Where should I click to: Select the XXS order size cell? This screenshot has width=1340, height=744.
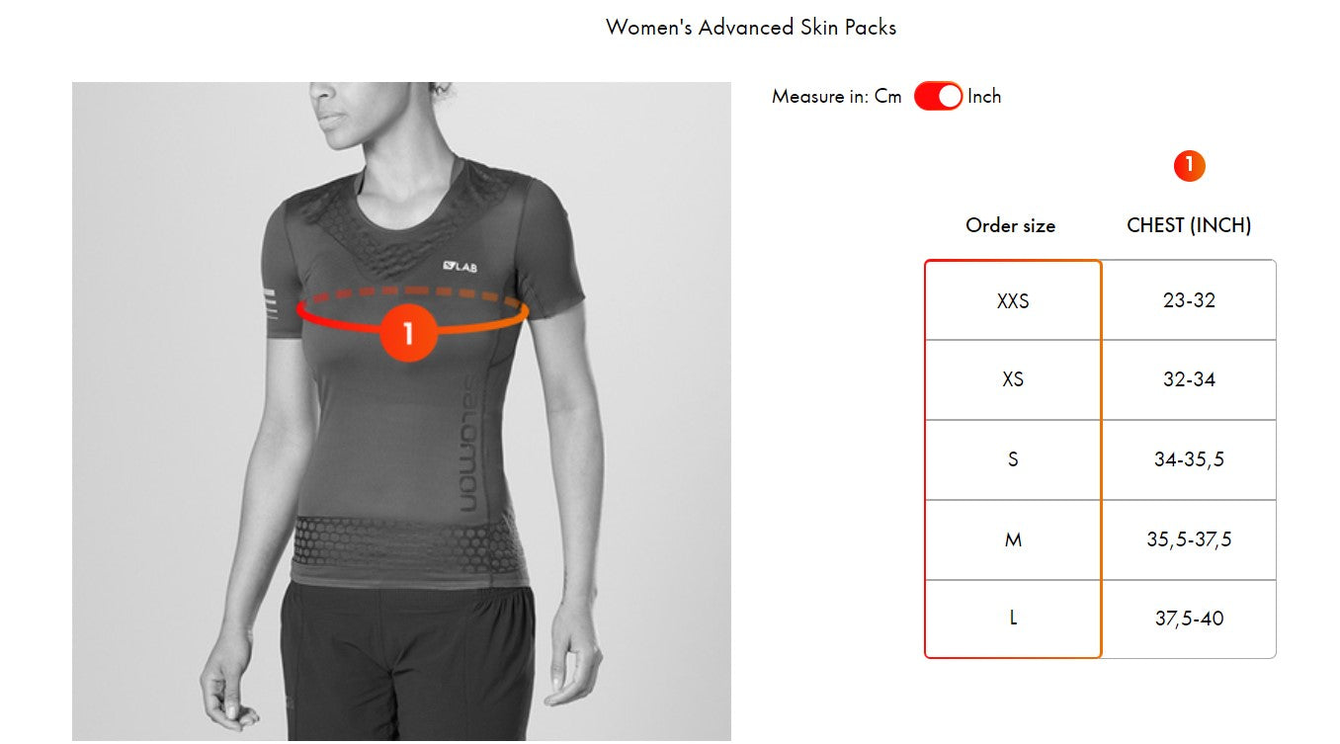click(x=1013, y=300)
